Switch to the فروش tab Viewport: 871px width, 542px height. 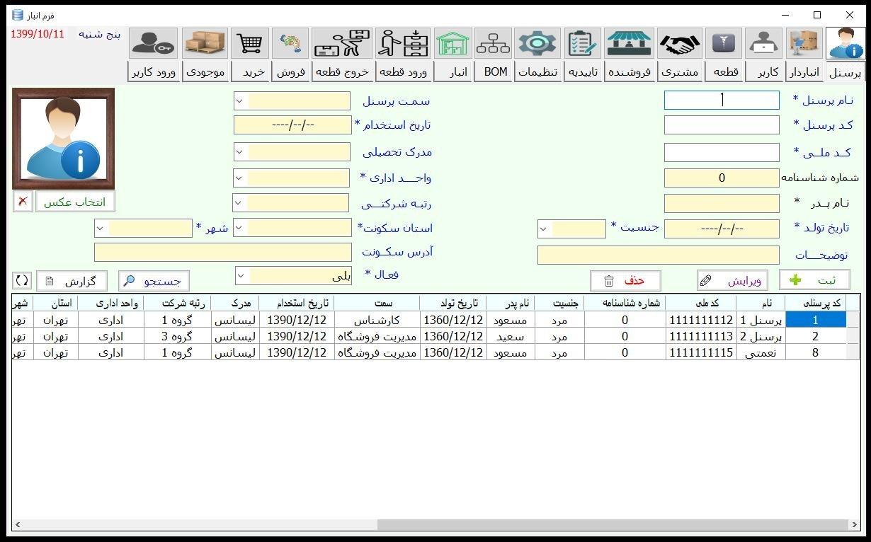pos(290,72)
